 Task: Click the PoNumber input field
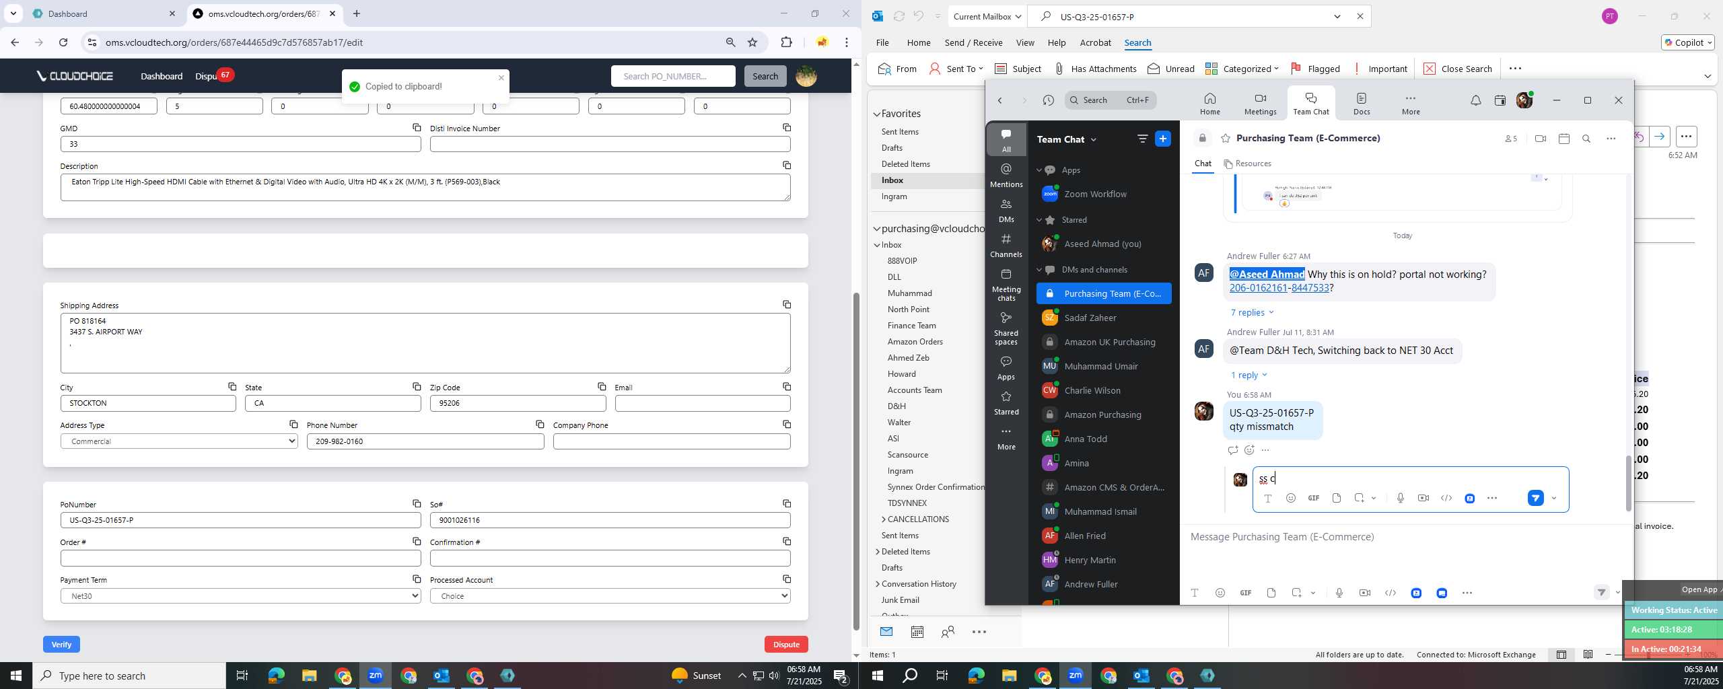[x=240, y=520]
